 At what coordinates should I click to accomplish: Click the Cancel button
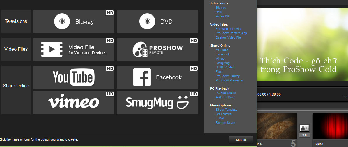click(241, 140)
